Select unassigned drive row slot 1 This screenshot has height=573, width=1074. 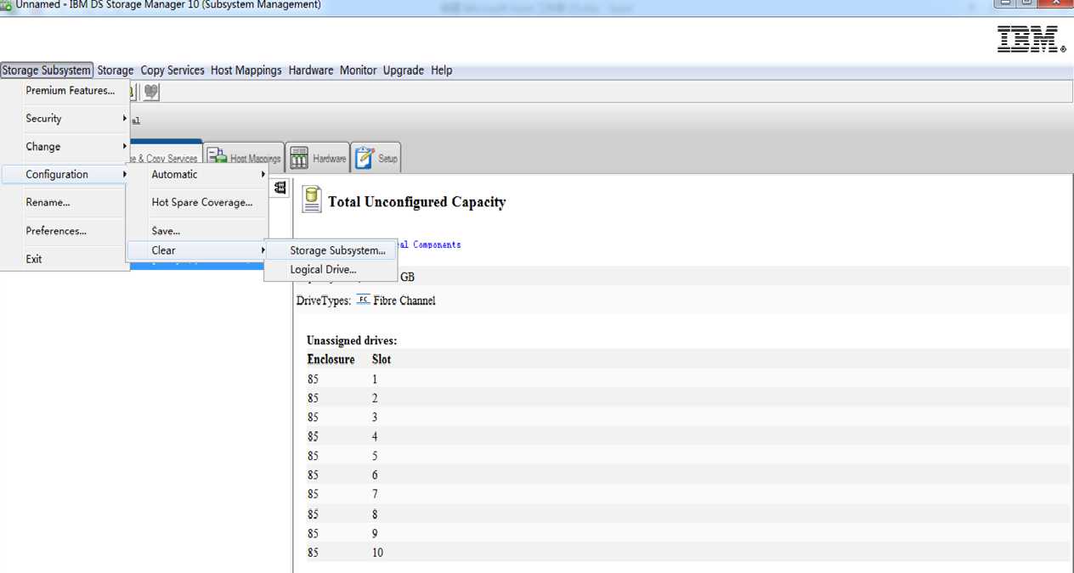[688, 379]
